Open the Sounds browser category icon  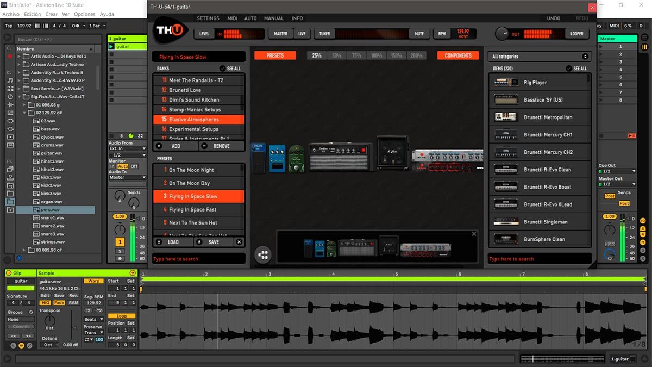point(10,80)
